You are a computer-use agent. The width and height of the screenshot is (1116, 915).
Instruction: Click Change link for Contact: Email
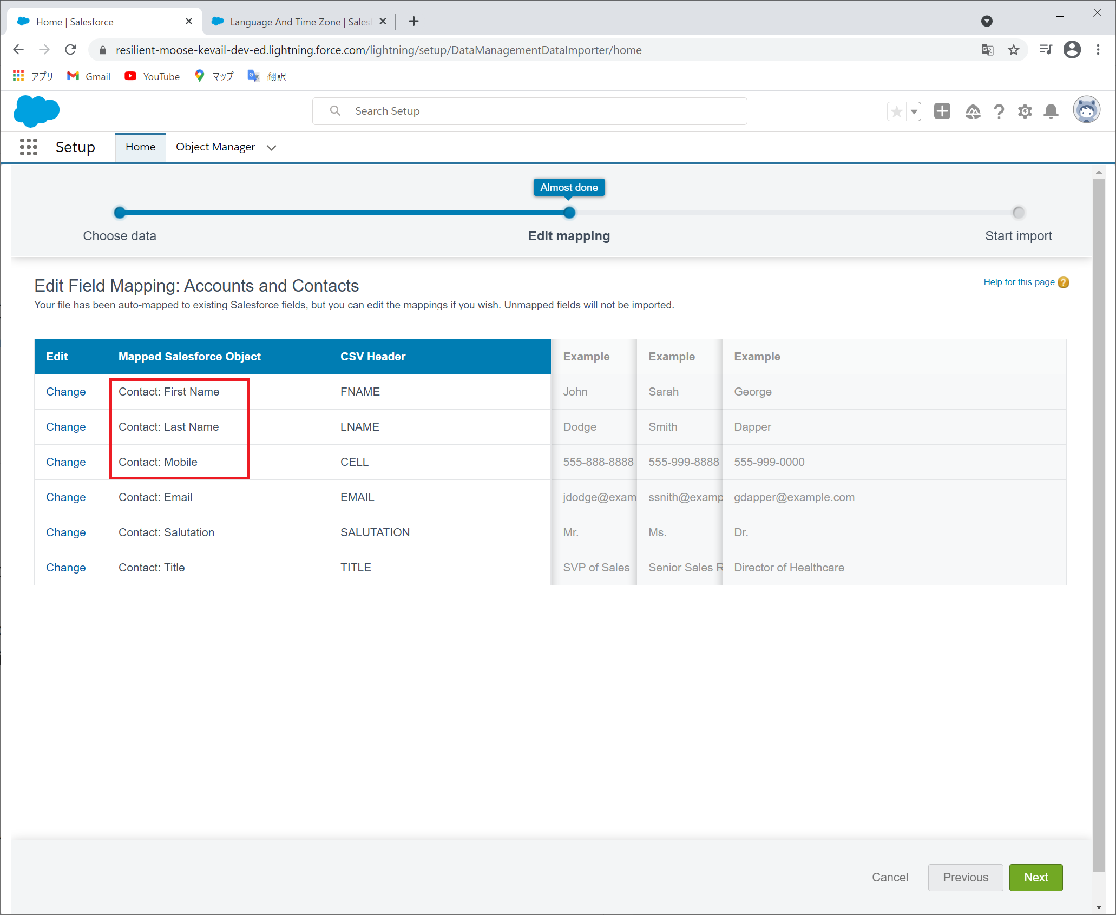65,497
